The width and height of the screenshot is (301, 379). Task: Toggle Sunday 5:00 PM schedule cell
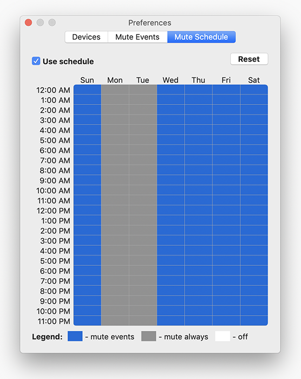87,260
